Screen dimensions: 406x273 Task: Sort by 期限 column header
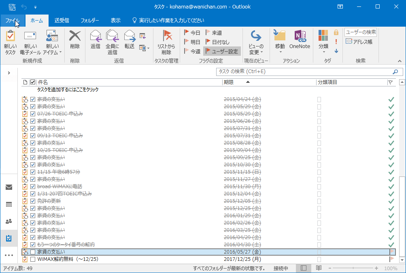pos(269,82)
